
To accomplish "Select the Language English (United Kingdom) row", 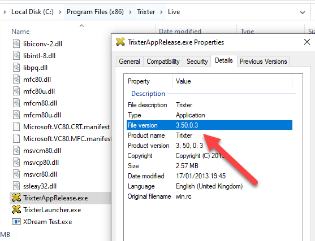I will point(210,186).
